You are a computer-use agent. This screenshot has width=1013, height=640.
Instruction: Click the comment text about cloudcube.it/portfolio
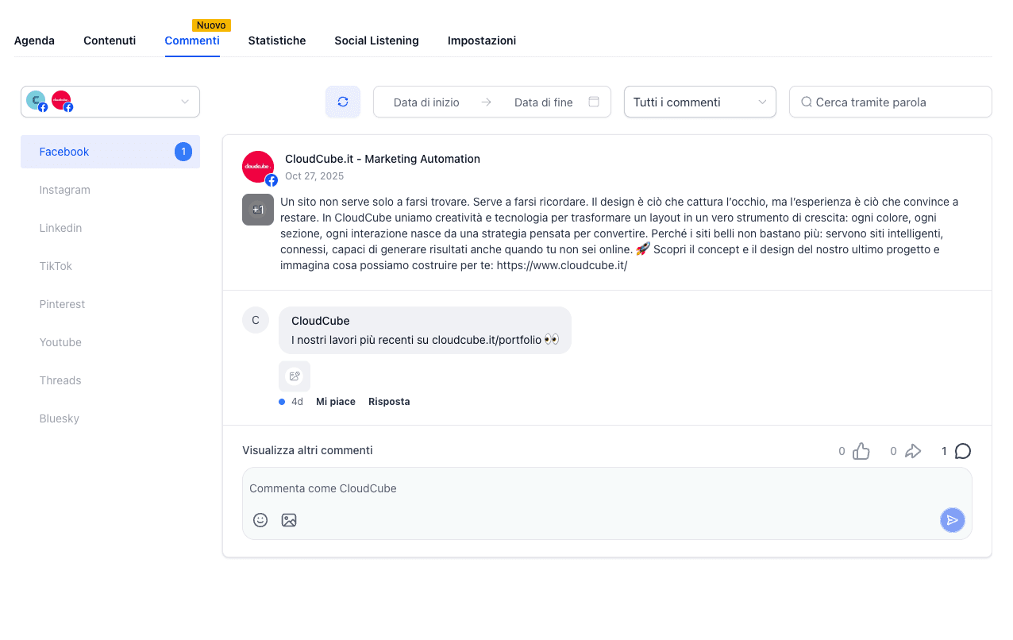pos(425,340)
